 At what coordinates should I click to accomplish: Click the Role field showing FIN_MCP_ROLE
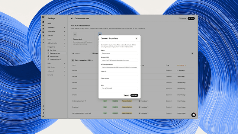(x=119, y=88)
